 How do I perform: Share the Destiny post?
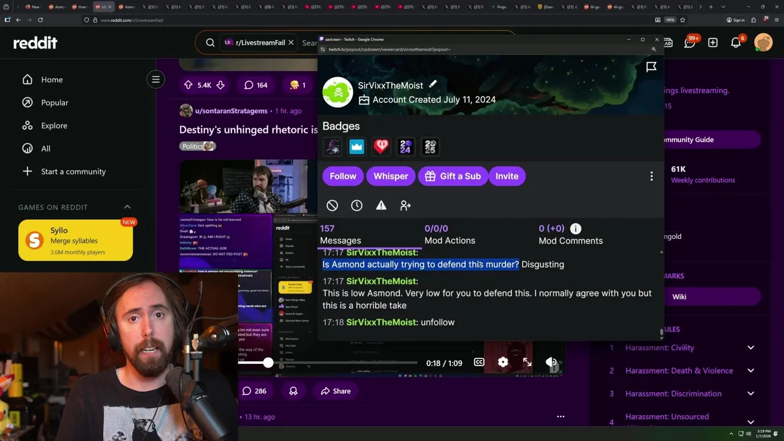(334, 391)
